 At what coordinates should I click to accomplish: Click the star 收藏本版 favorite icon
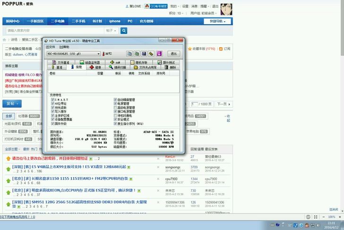190,49
